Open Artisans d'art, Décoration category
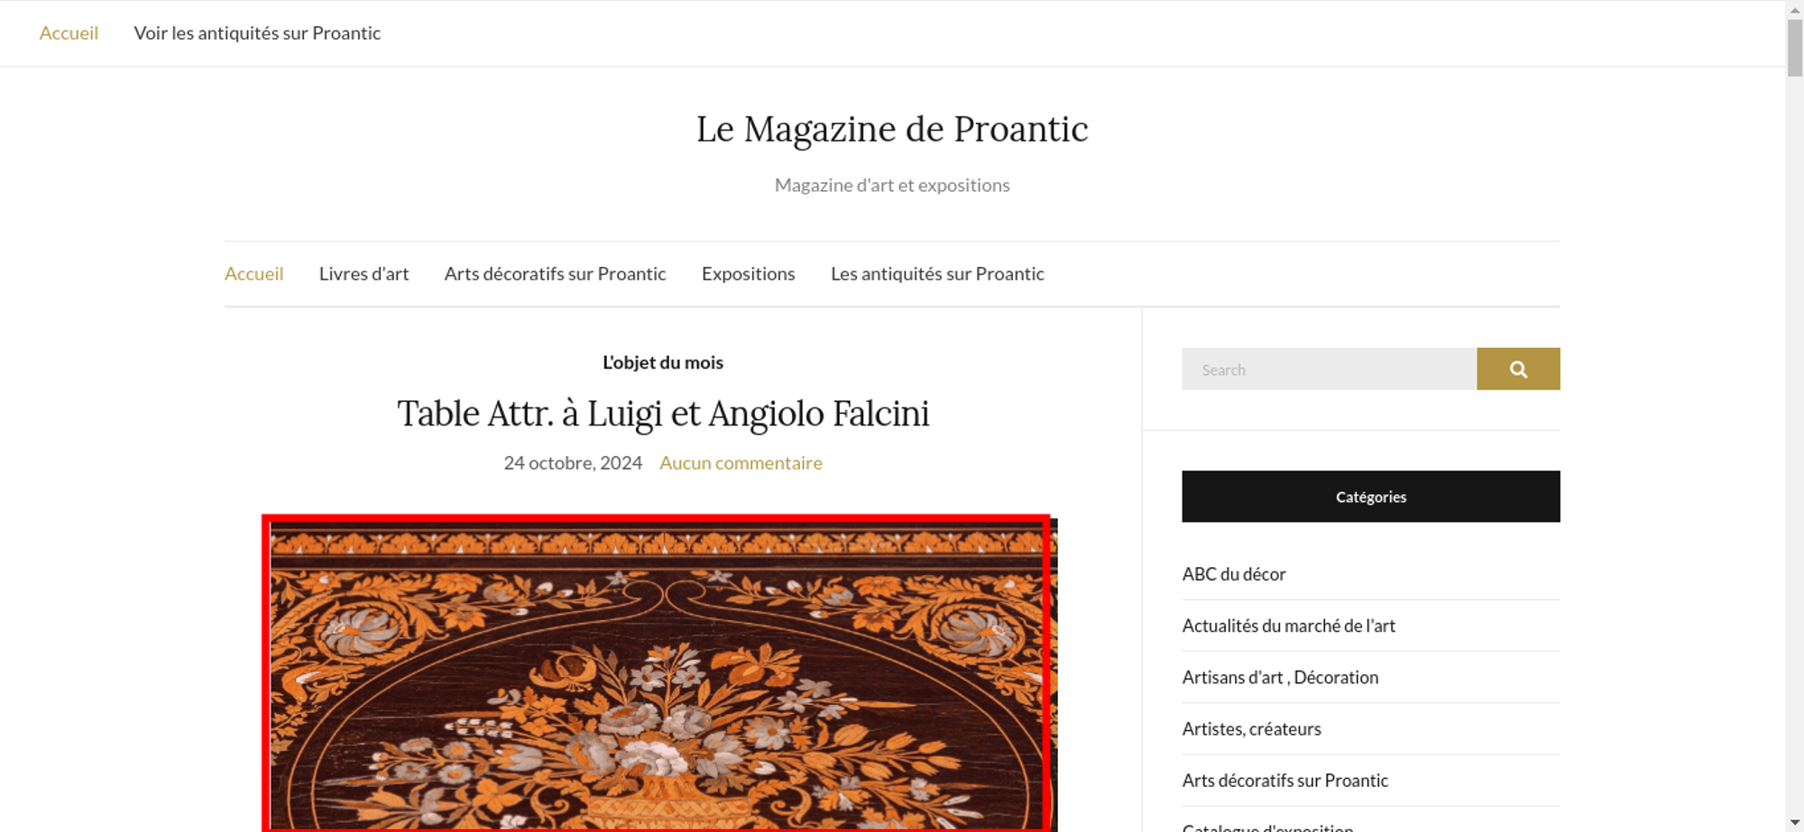Screen dimensions: 1804x832 (1280, 677)
